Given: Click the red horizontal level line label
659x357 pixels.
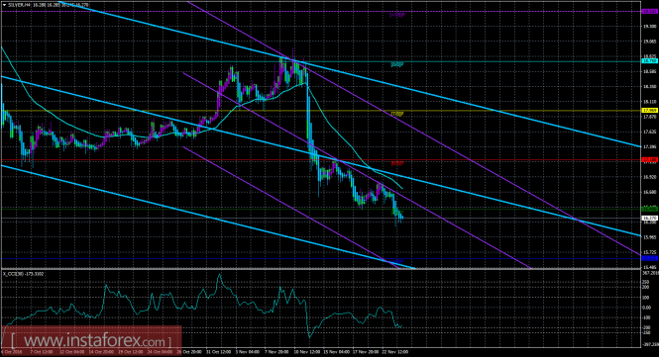Looking at the screenshot, I should (x=397, y=163).
